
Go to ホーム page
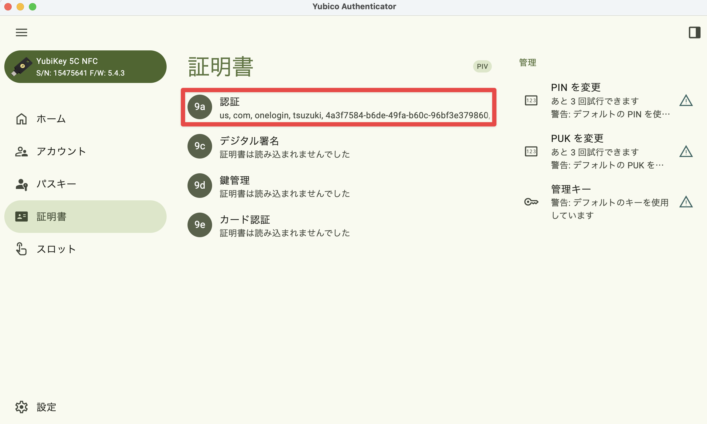click(85, 119)
